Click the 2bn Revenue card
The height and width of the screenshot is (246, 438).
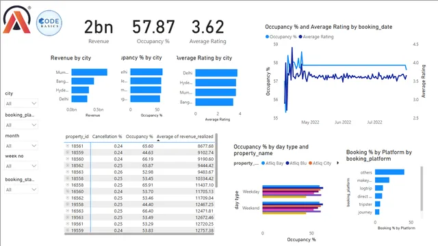point(99,31)
